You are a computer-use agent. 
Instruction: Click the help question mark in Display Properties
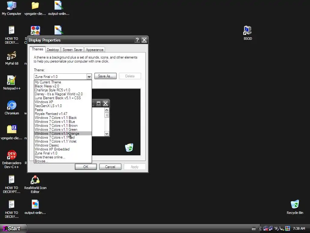pyautogui.click(x=137, y=40)
